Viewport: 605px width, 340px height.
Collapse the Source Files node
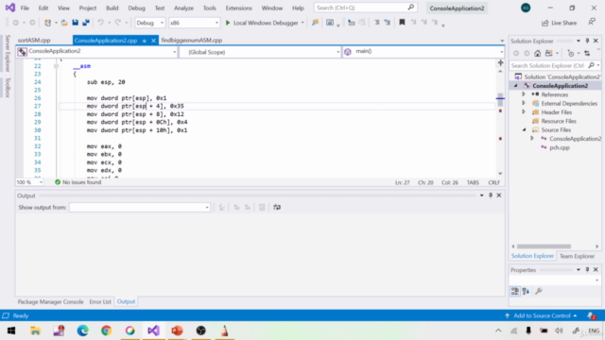tap(524, 130)
